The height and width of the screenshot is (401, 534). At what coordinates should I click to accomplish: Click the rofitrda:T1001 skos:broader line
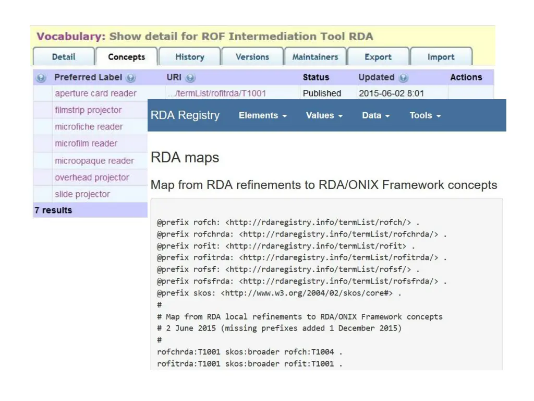click(x=250, y=363)
